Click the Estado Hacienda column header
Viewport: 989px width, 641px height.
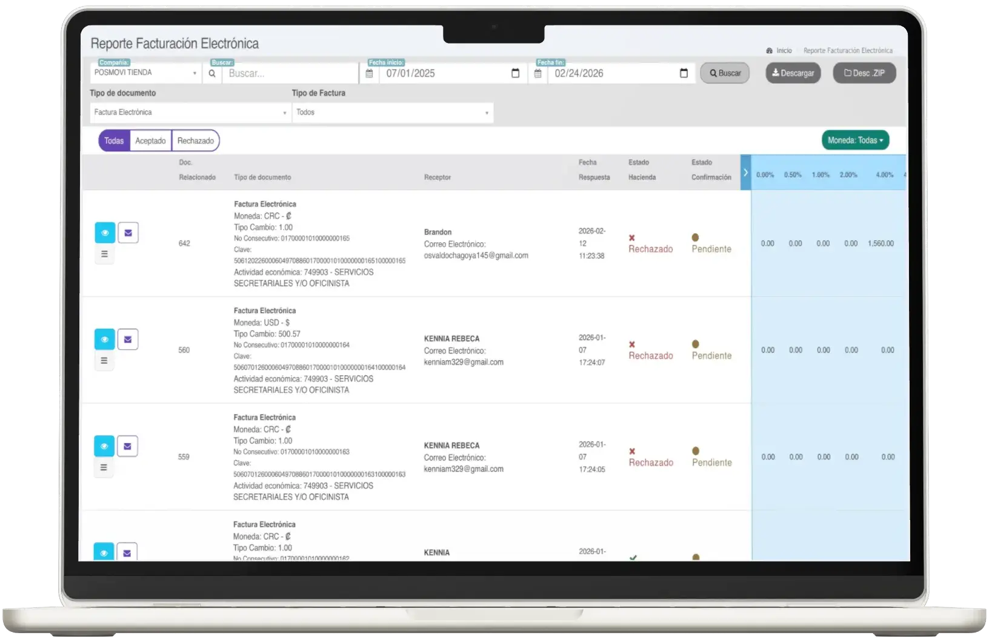[x=642, y=170]
